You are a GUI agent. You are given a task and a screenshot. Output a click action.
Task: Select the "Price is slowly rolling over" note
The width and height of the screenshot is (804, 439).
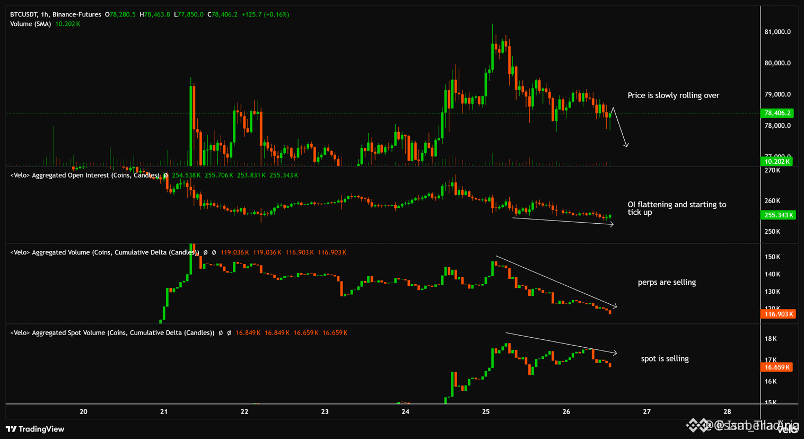(674, 95)
